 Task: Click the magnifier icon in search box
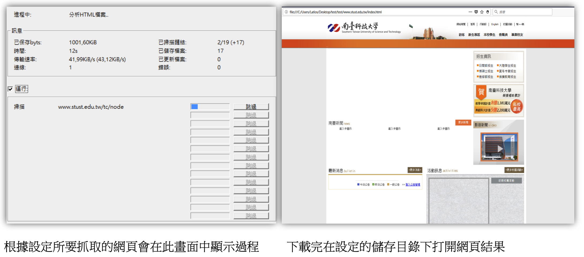[496, 12]
